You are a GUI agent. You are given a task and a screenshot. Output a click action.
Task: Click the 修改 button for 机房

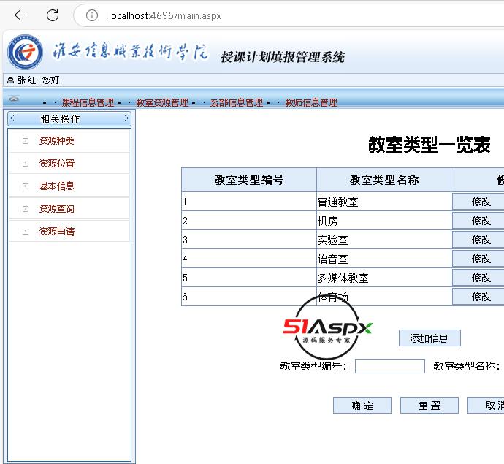pyautogui.click(x=478, y=221)
